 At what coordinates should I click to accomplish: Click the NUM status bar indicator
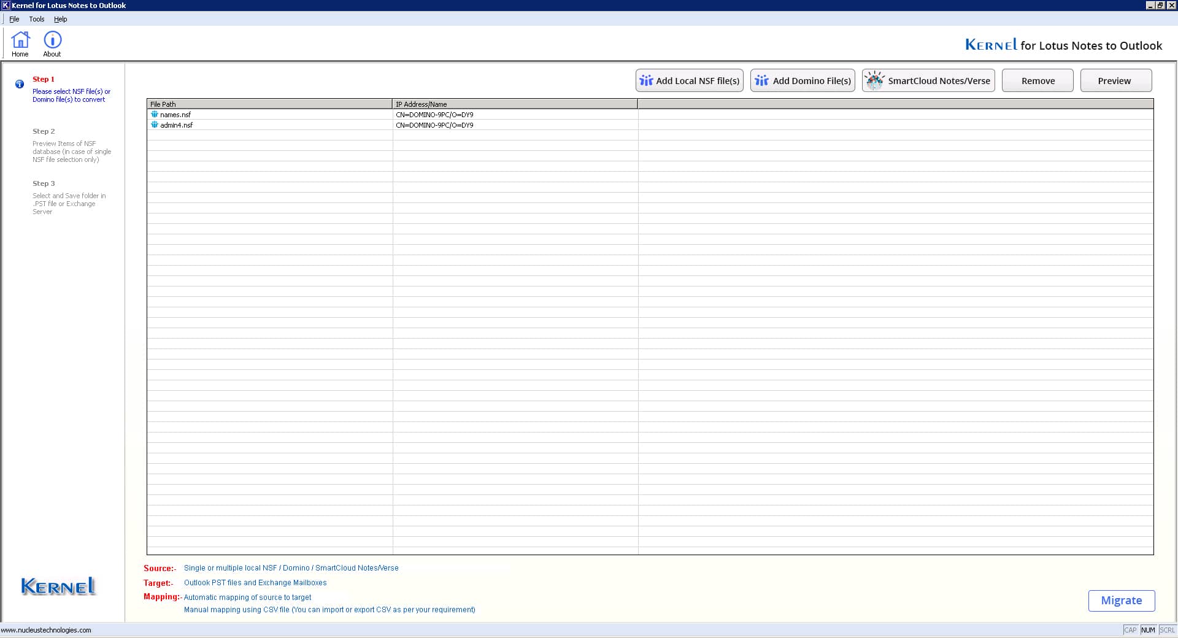pyautogui.click(x=1148, y=630)
